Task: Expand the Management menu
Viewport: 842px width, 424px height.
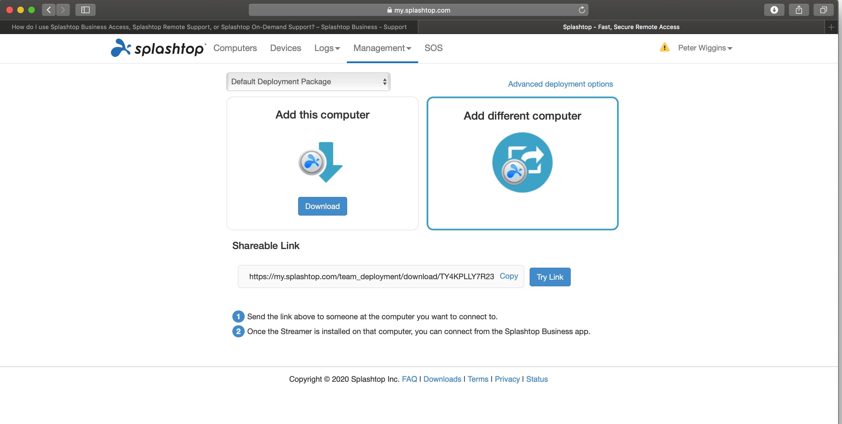Action: click(382, 48)
